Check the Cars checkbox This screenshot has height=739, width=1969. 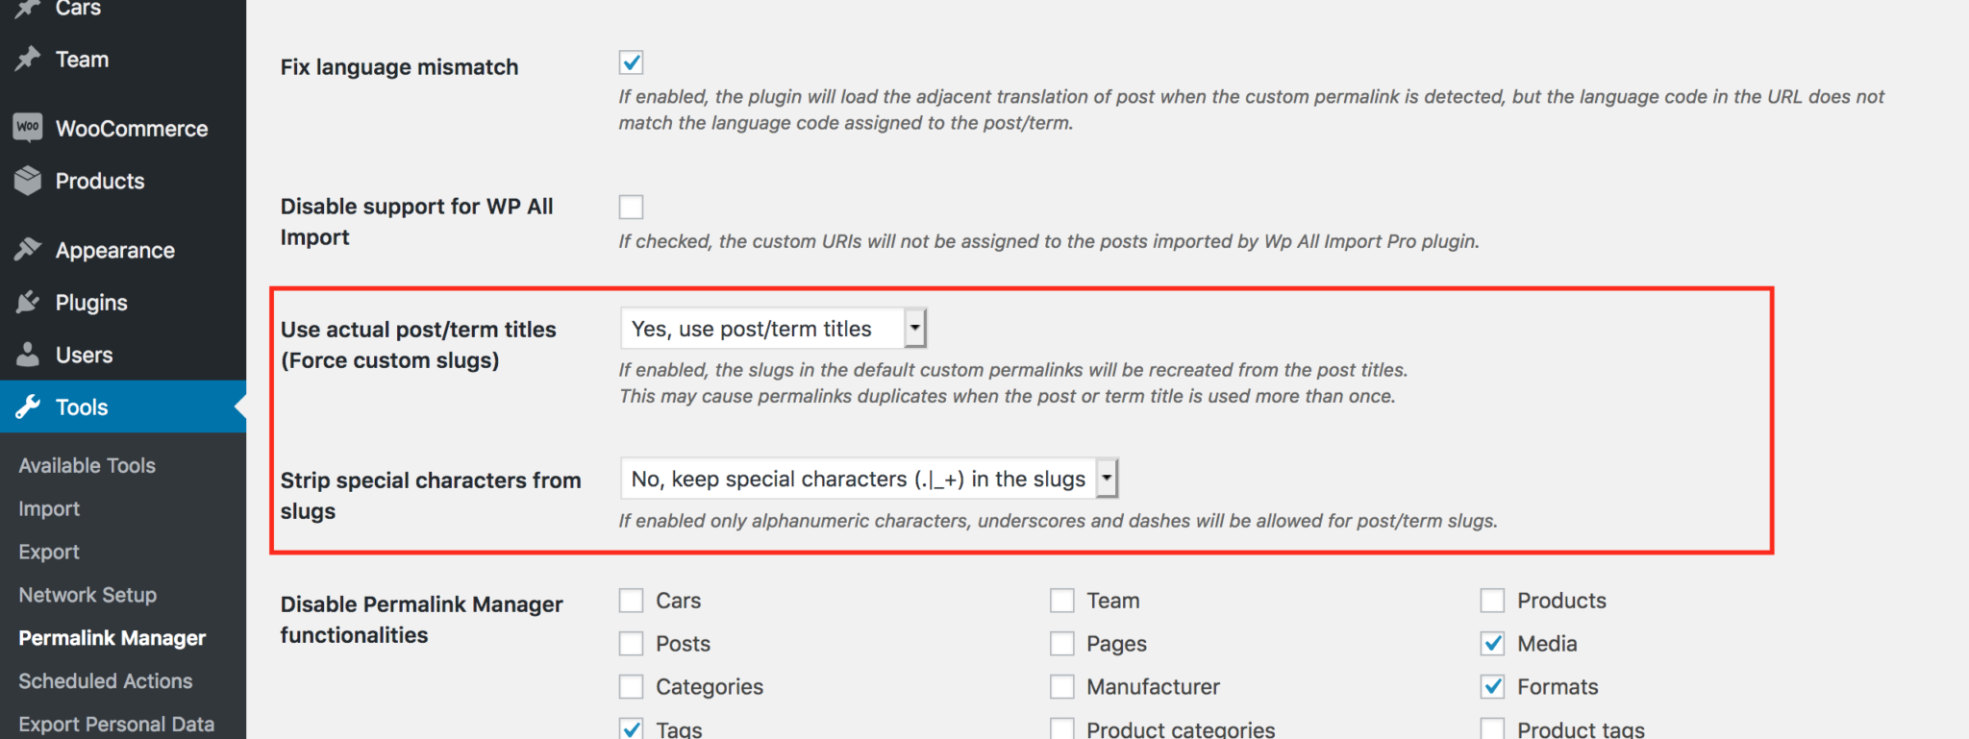(x=631, y=601)
